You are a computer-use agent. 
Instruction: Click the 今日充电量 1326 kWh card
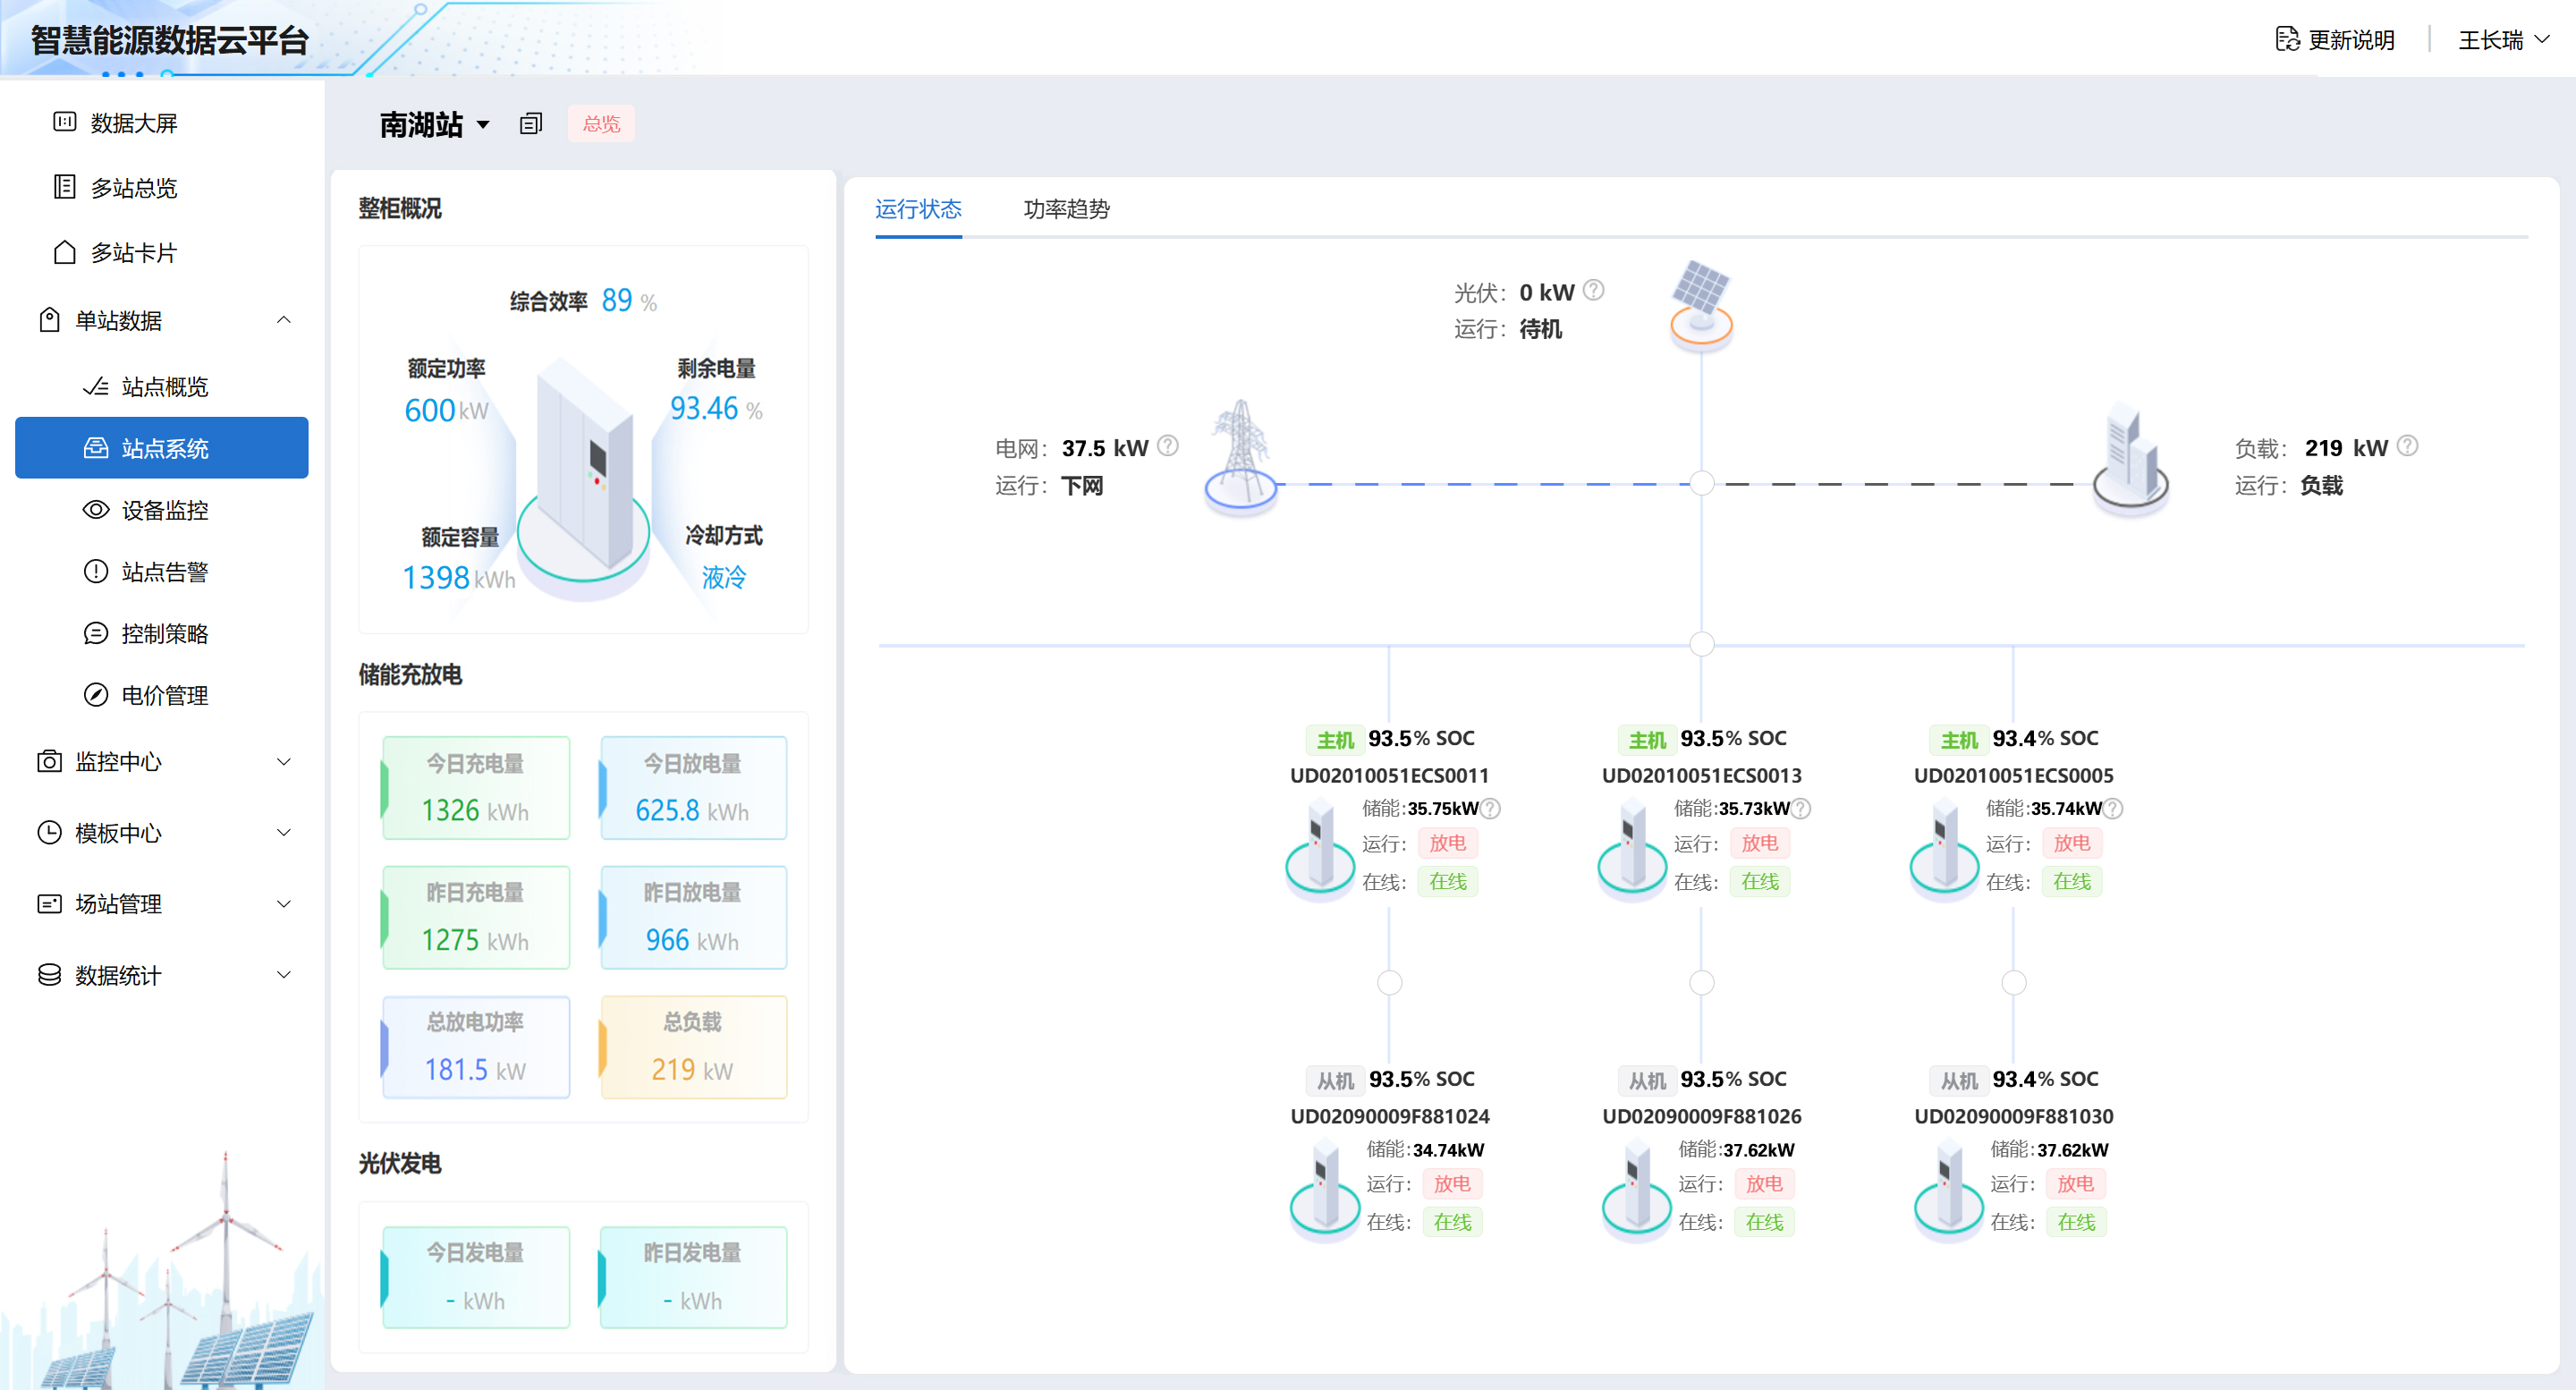click(476, 788)
